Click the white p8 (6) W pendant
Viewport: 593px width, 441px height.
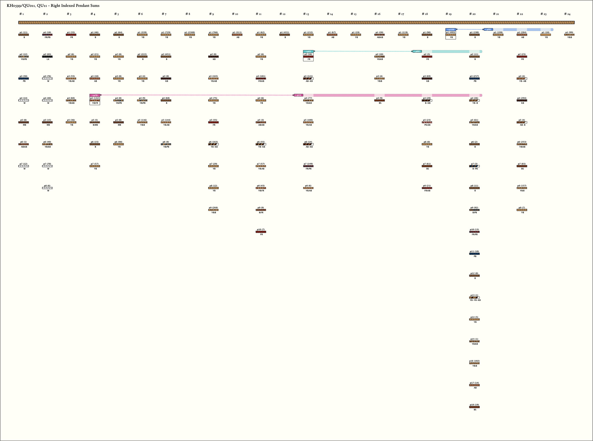(47, 188)
